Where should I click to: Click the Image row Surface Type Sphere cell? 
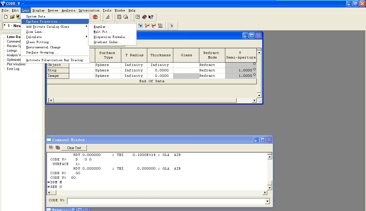coord(108,76)
